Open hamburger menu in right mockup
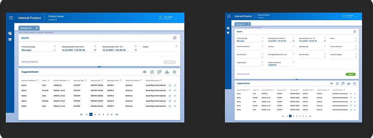The width and height of the screenshot is (373, 138). click(229, 16)
